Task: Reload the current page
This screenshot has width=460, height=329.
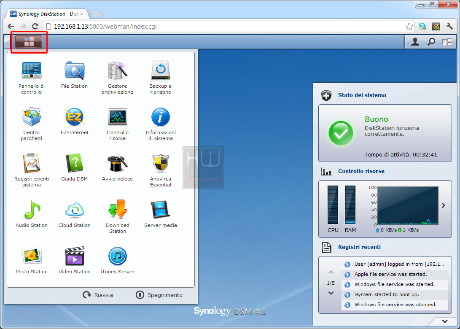Action: (35, 27)
